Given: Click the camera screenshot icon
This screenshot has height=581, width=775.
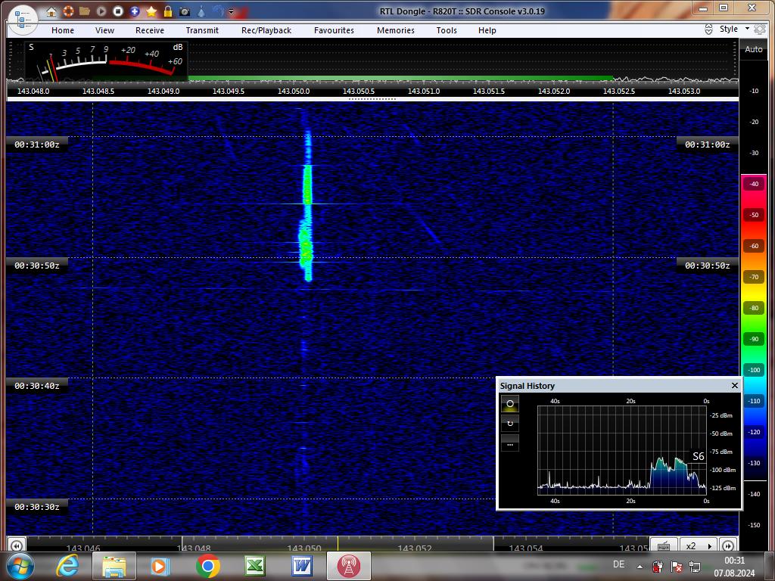Looking at the screenshot, I should (185, 11).
